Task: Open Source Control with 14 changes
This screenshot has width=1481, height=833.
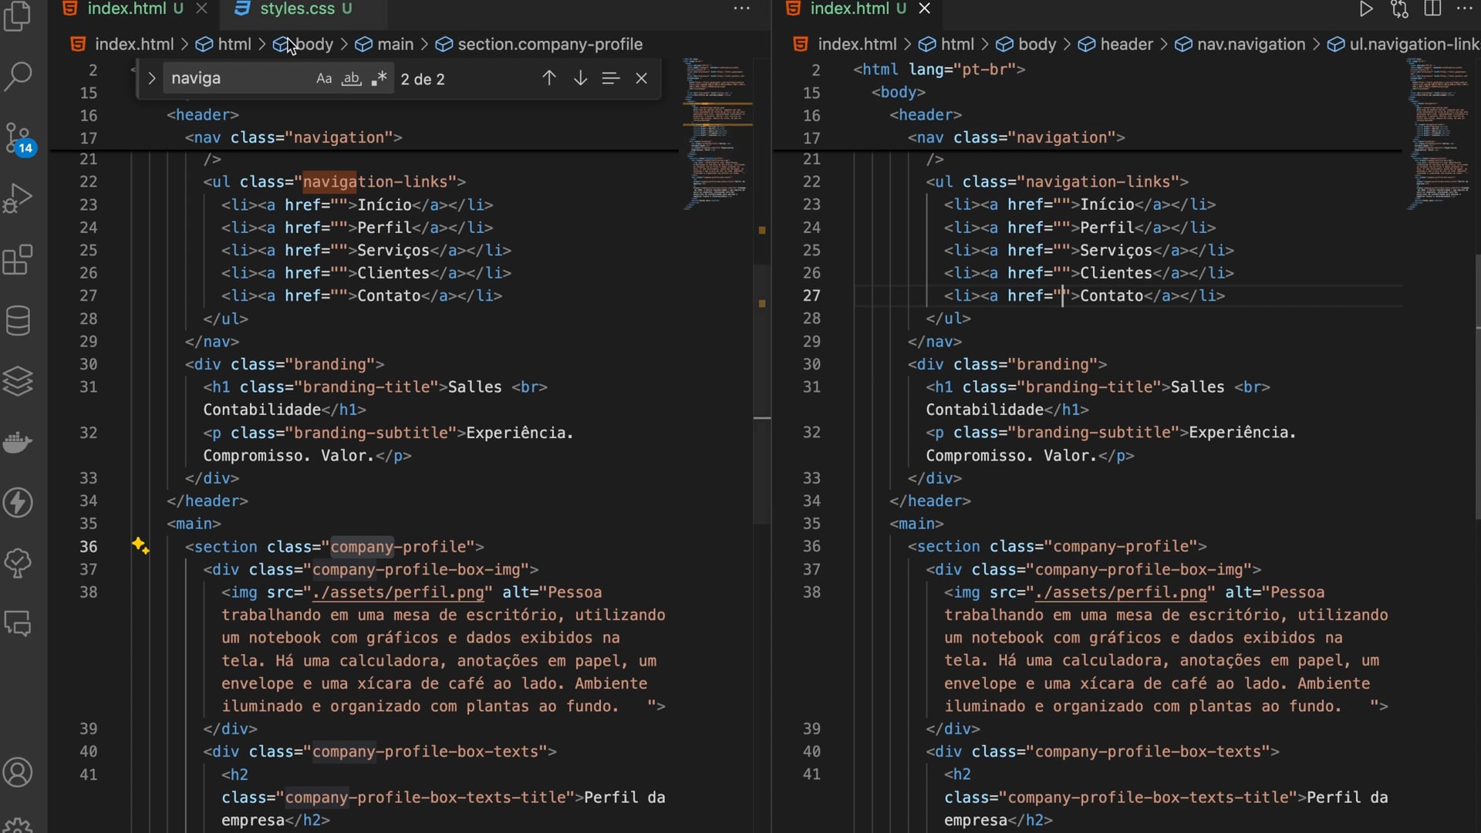Action: point(19,138)
